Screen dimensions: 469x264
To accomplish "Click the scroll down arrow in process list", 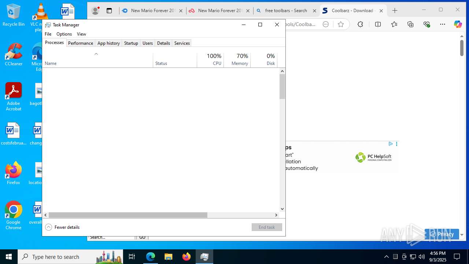I will (x=282, y=209).
